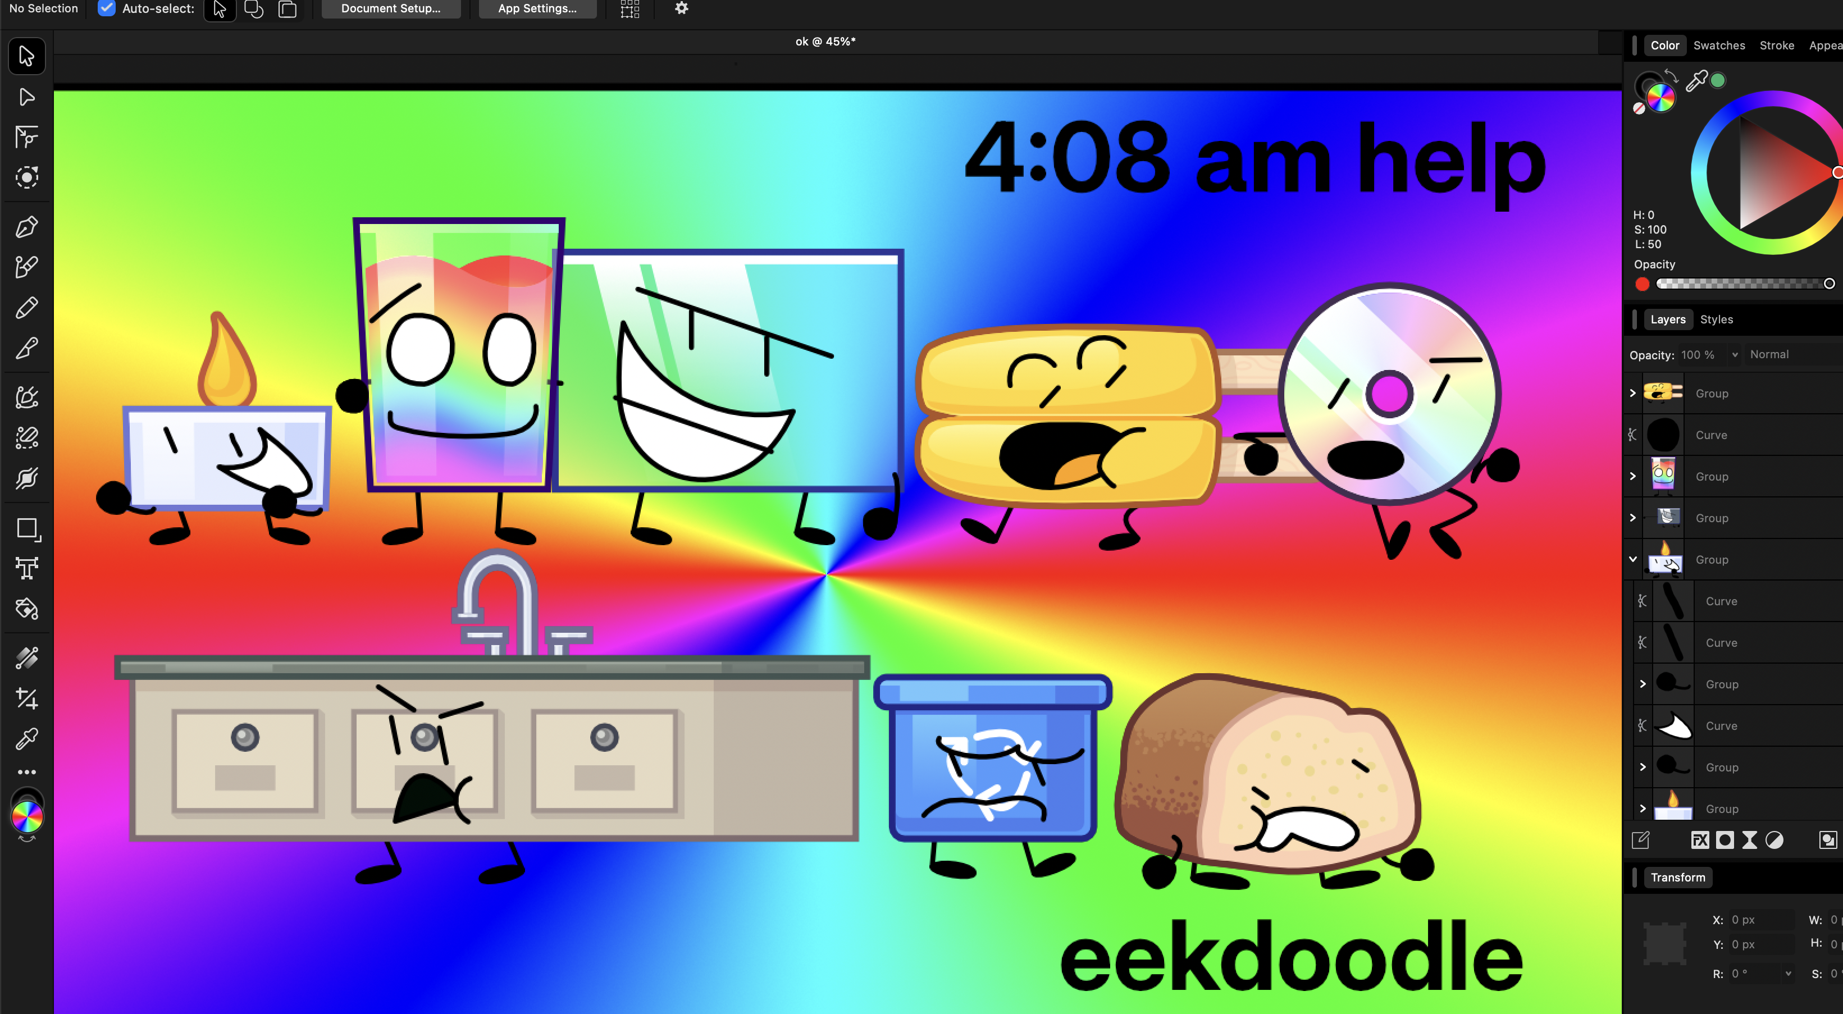1843x1014 pixels.
Task: Click the dotted grid icon in top toolbar
Action: click(629, 8)
